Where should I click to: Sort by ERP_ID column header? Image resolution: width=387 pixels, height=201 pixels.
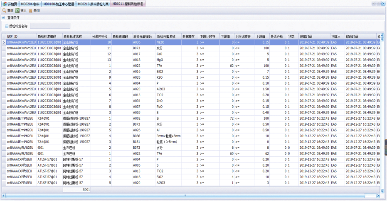tap(22, 36)
